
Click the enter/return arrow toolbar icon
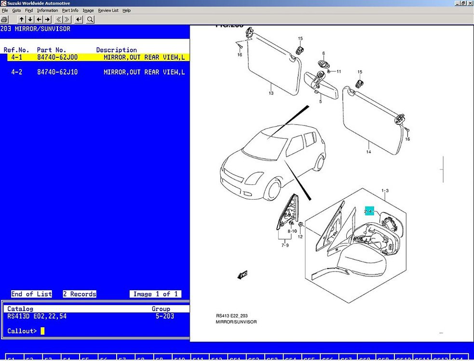point(79,20)
